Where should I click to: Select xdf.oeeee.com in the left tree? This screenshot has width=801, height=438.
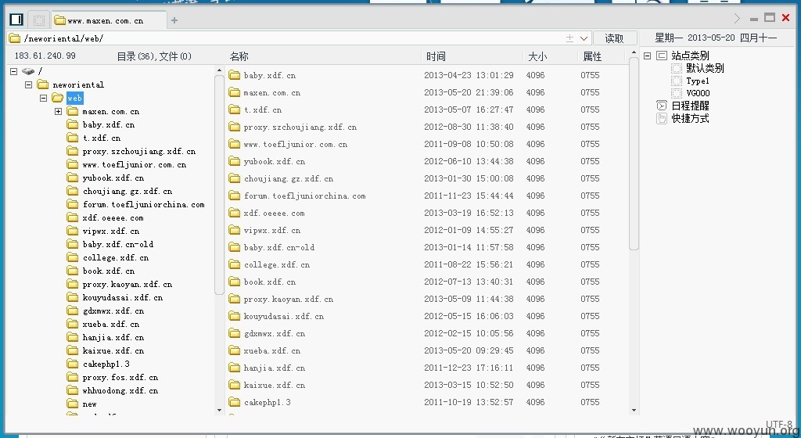pos(113,217)
